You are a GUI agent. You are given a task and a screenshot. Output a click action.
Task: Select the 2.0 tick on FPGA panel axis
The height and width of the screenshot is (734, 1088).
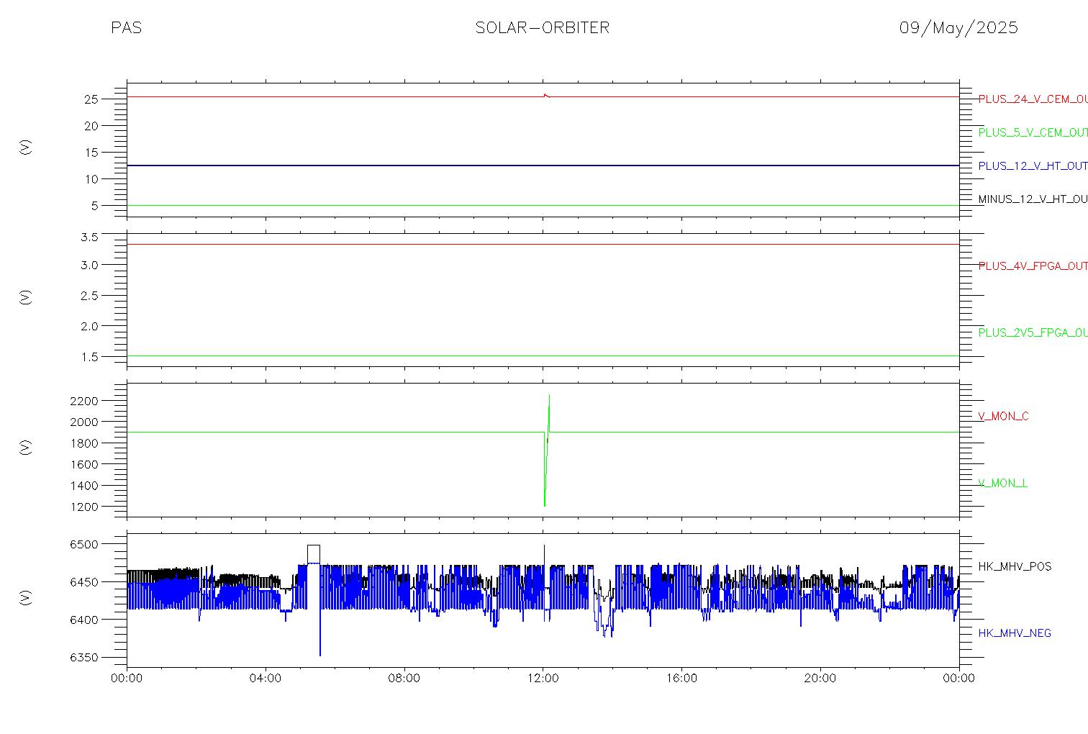coord(89,326)
